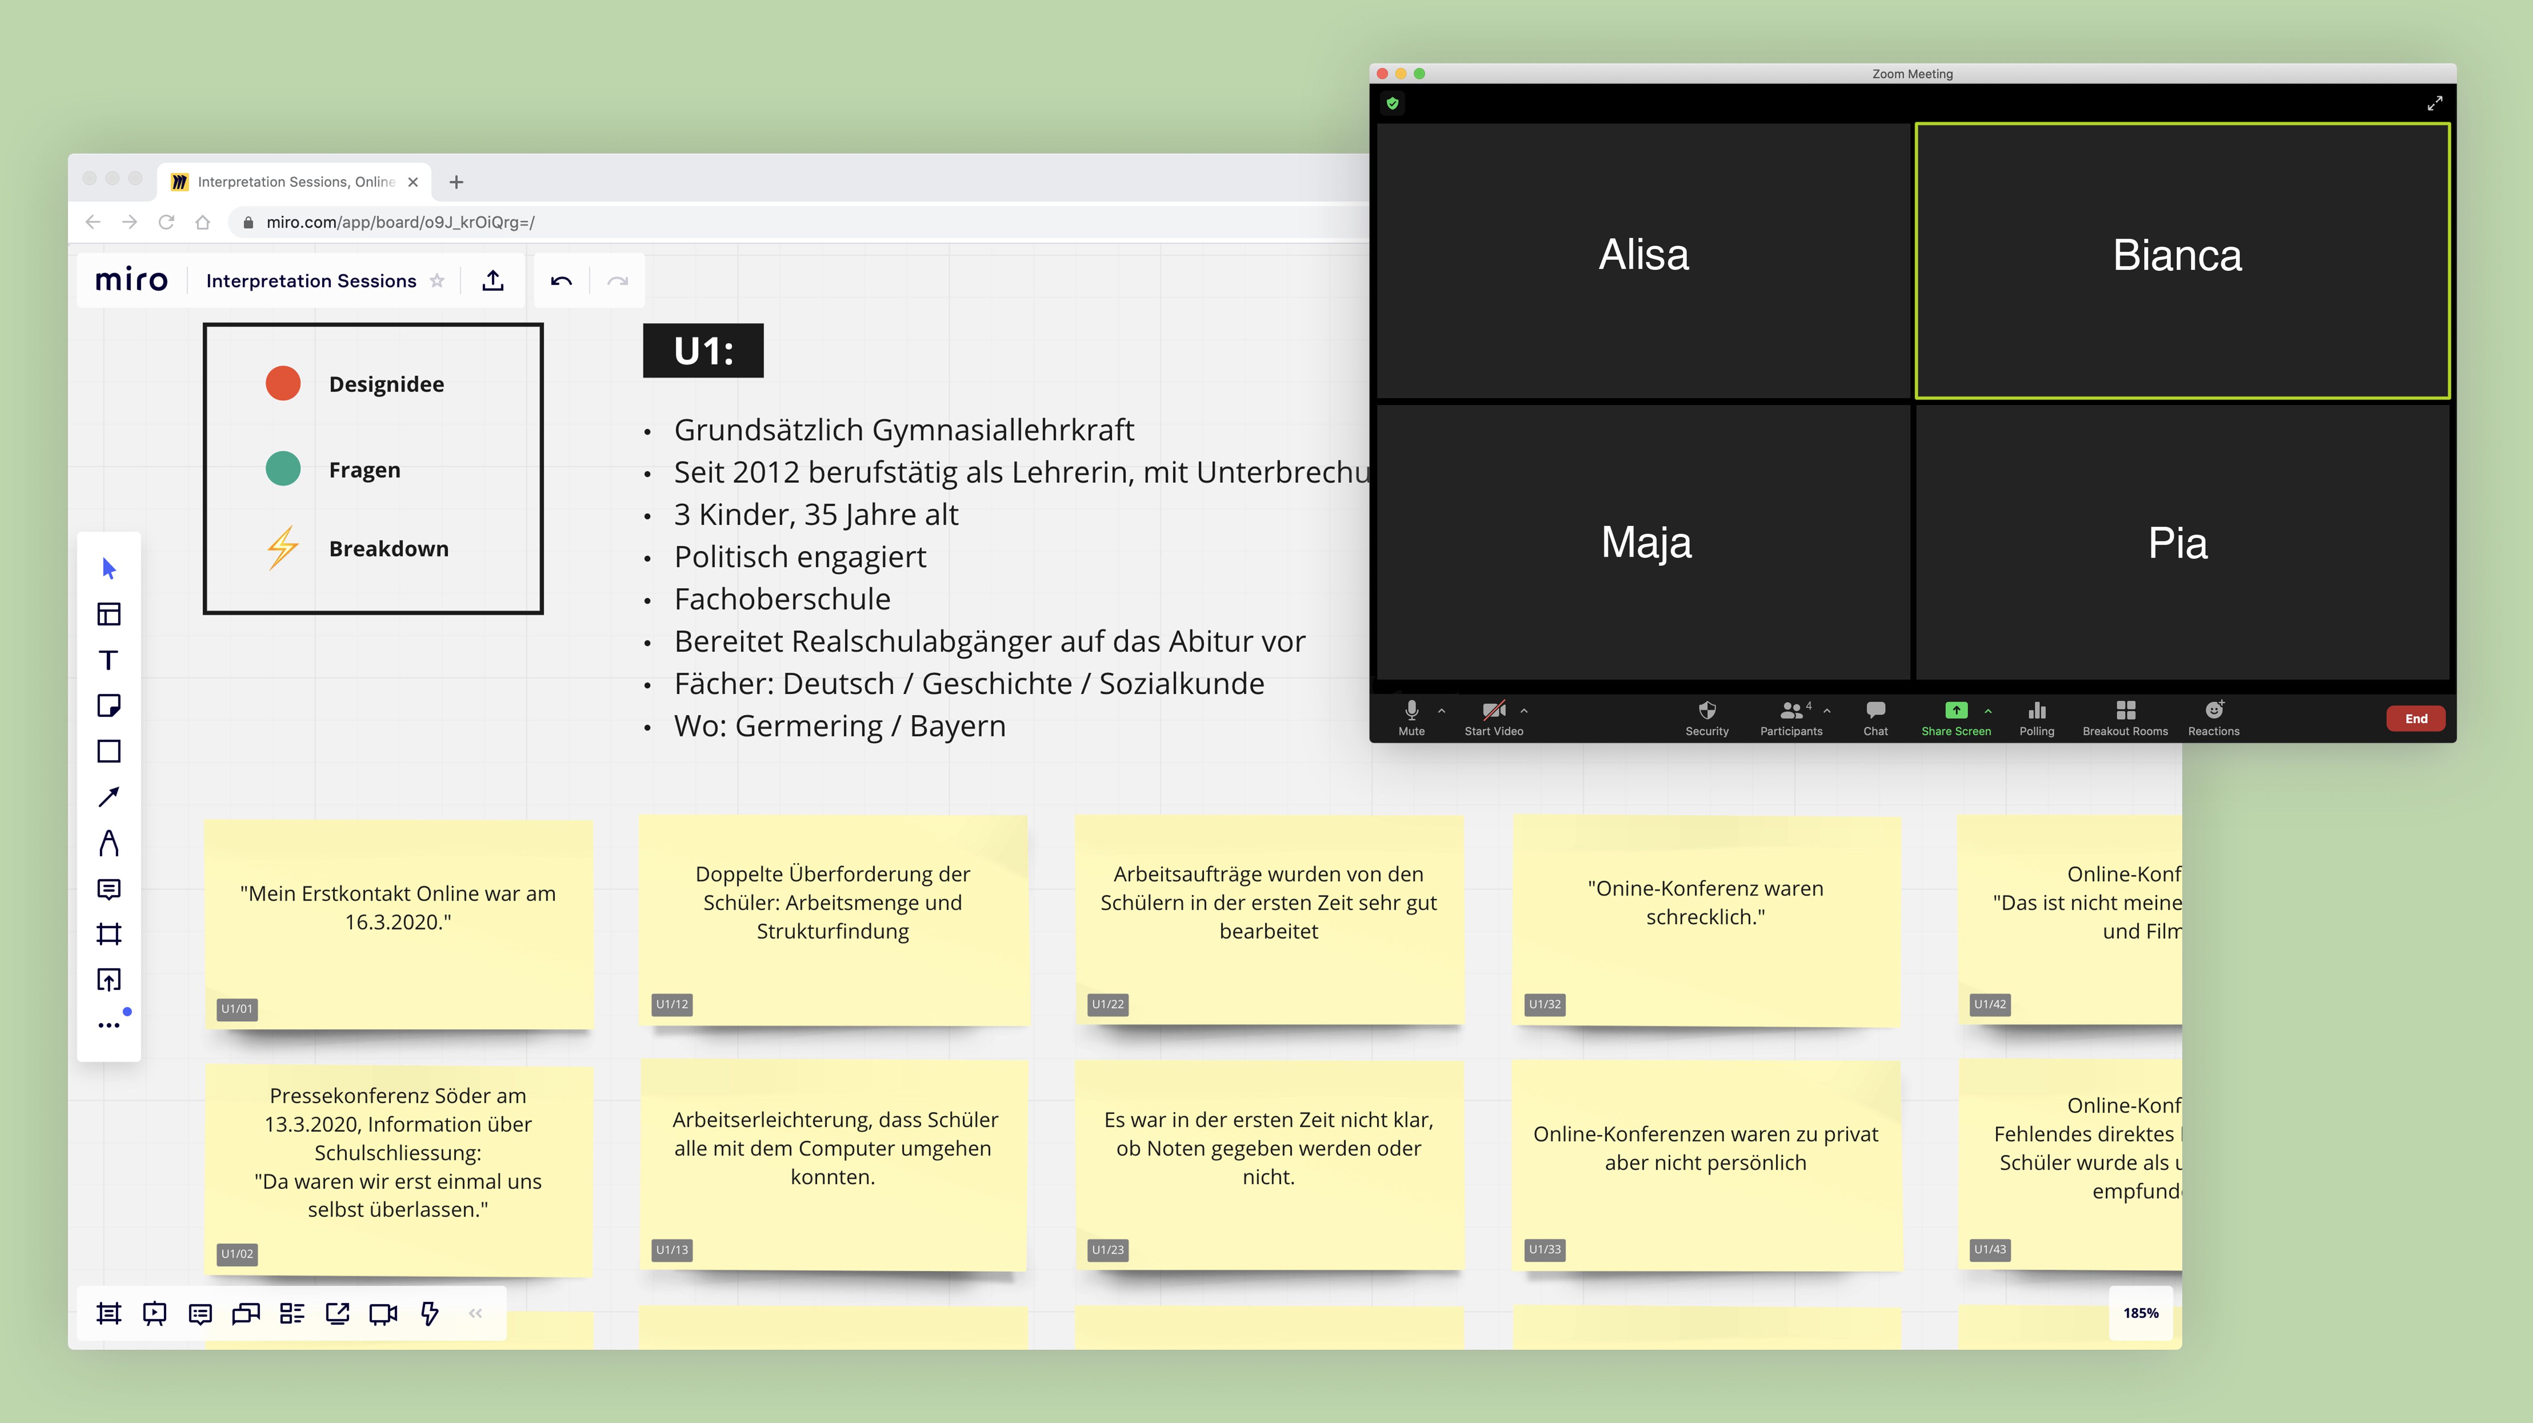This screenshot has width=2533, height=1423.
Task: Select the Frame tool in left toolbar
Action: pyautogui.click(x=109, y=934)
